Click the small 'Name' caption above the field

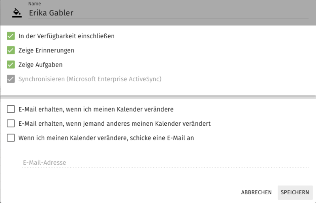tap(34, 4)
